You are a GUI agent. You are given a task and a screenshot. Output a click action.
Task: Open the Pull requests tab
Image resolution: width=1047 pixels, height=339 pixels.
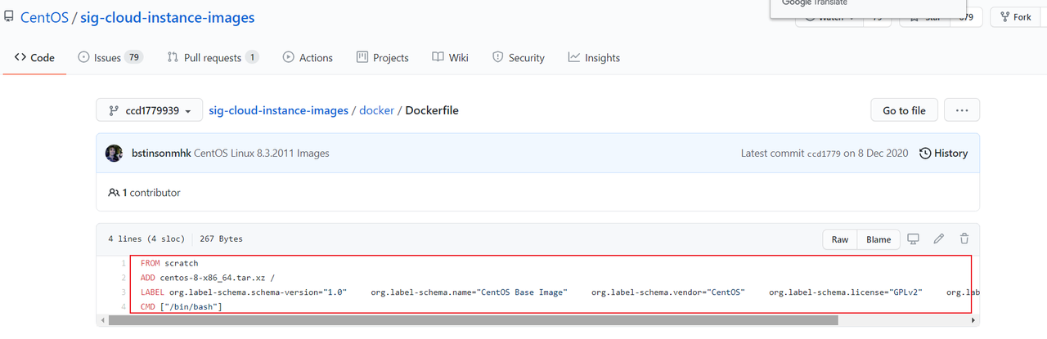point(213,58)
